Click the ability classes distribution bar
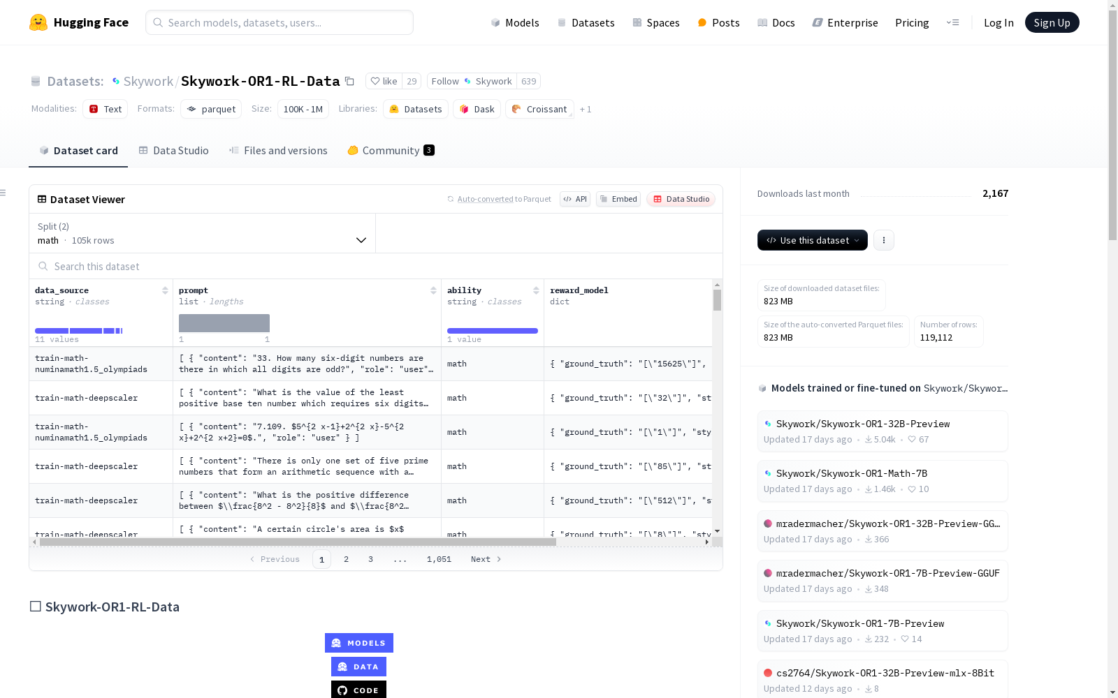The width and height of the screenshot is (1118, 698). point(493,331)
